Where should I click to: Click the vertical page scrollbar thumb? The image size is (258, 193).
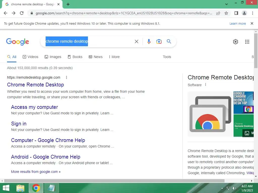tap(256, 51)
